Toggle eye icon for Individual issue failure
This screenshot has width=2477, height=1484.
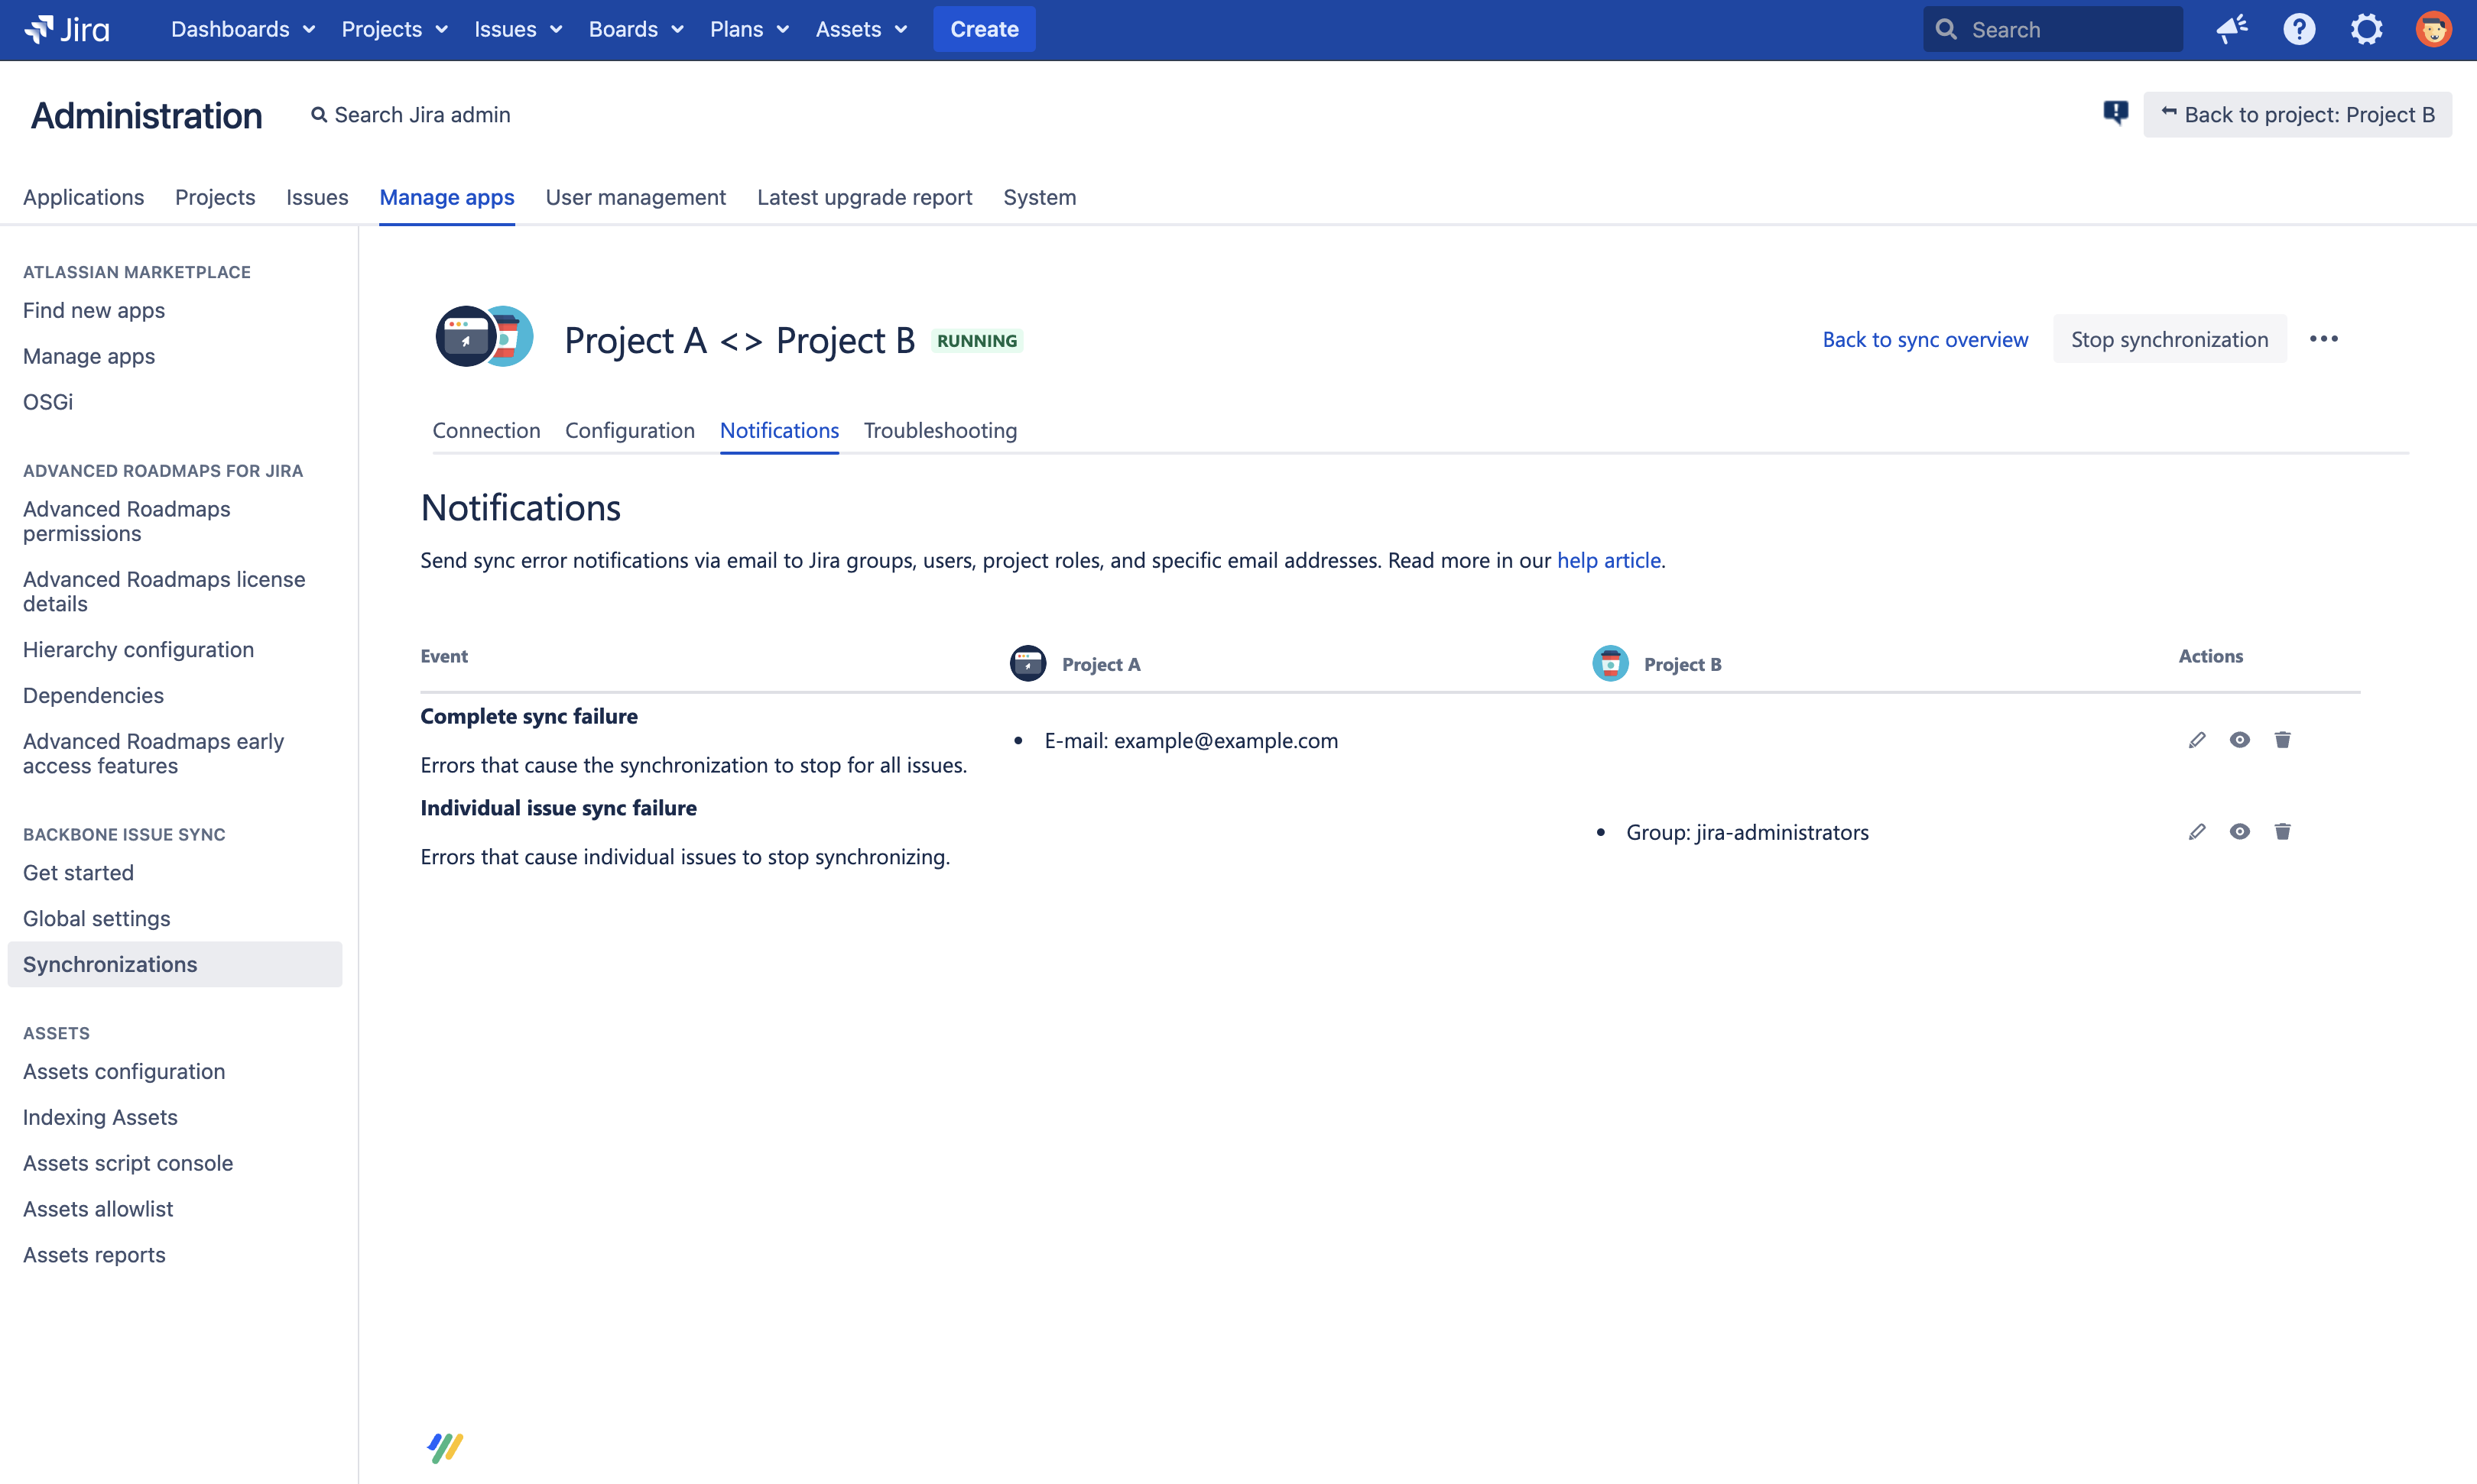point(2239,832)
